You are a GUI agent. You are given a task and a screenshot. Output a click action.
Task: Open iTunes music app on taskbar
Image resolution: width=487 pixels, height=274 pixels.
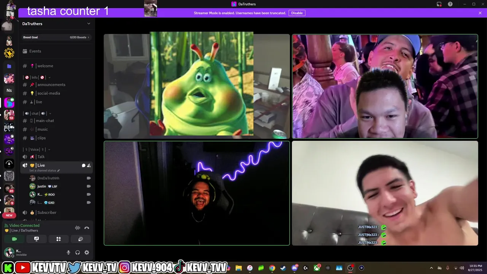(250, 268)
